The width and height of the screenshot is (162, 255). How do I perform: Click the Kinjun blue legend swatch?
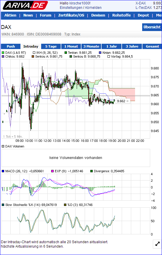pos(100,53)
